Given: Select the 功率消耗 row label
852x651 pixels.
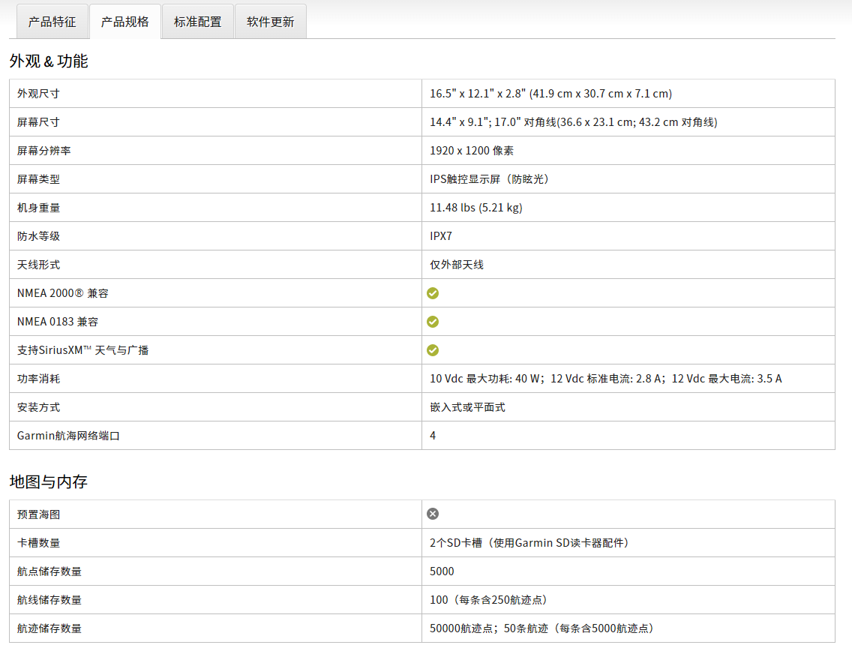Looking at the screenshot, I should (x=38, y=379).
